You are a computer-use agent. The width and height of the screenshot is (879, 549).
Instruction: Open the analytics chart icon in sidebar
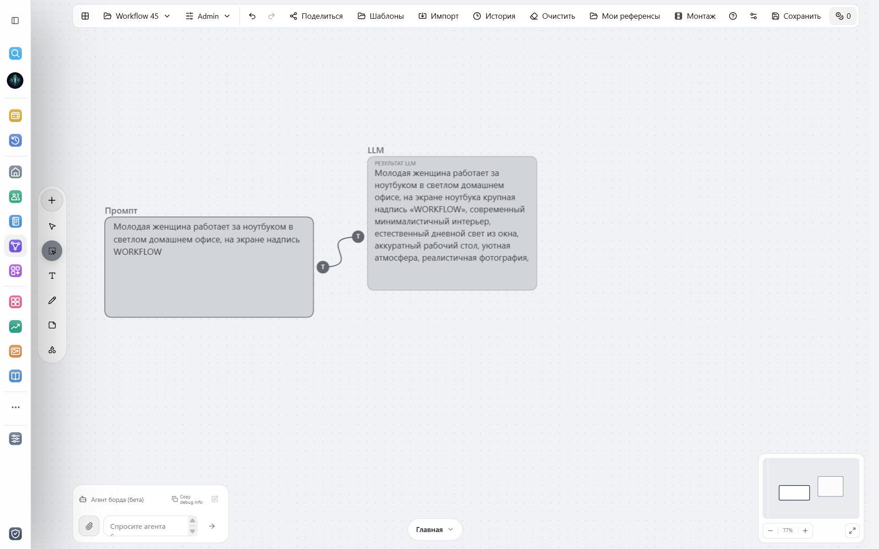15,327
